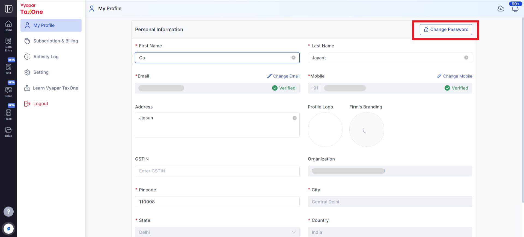Click the Profile Logo upload circle
Image resolution: width=524 pixels, height=237 pixels.
325,130
